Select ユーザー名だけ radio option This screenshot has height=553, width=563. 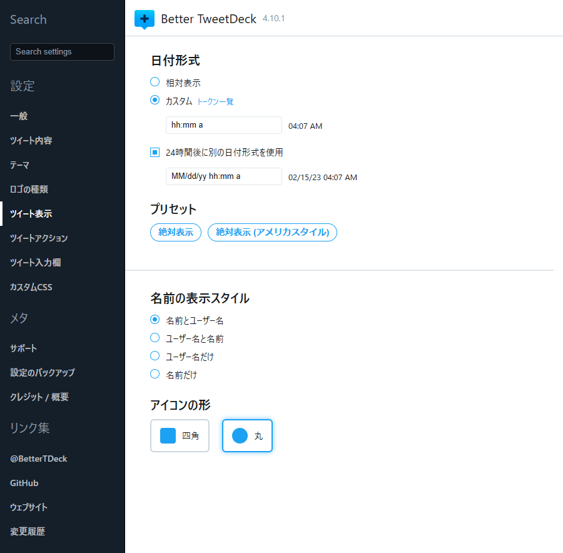tap(155, 356)
